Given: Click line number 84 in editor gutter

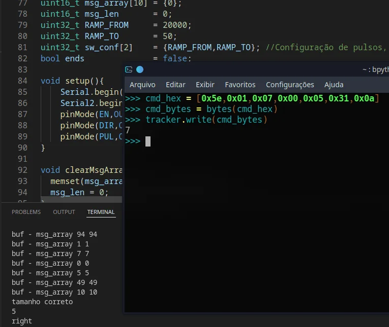Looking at the screenshot, I should tap(22, 81).
